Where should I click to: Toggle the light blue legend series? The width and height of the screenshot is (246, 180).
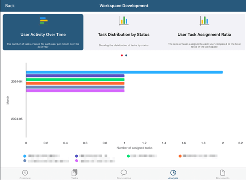coord(25,156)
